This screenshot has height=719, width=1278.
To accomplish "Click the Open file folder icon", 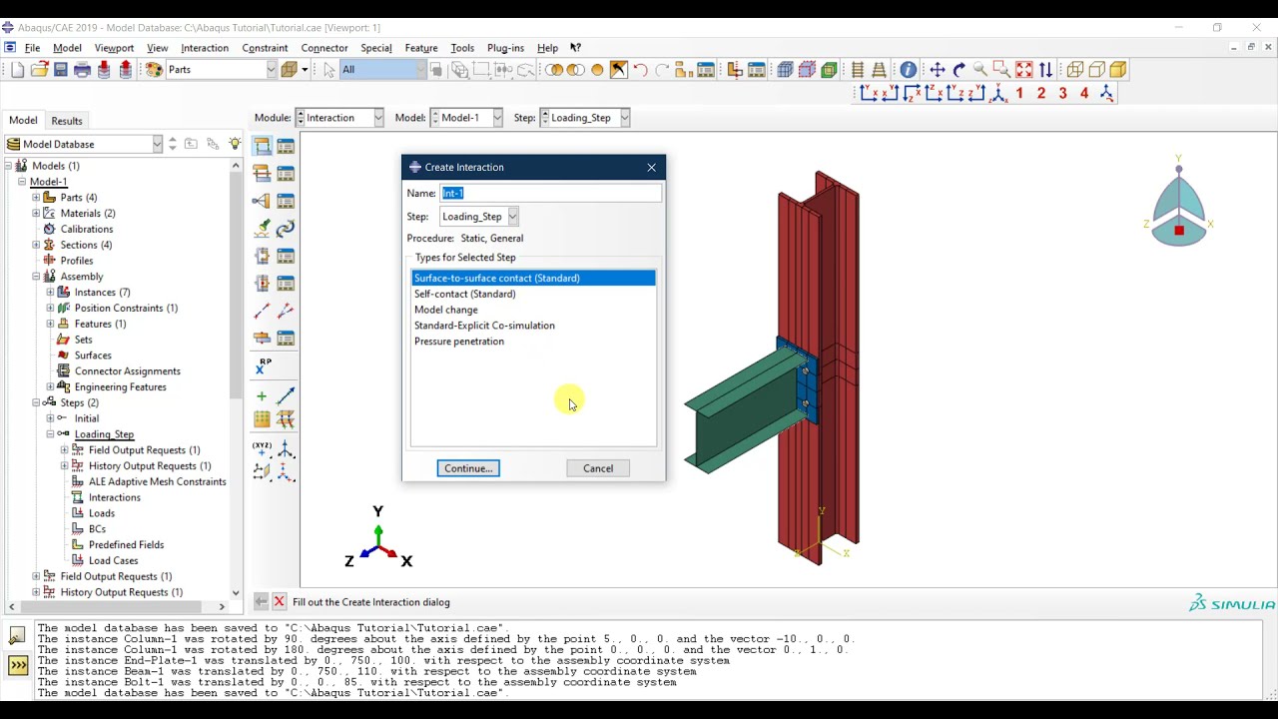I will tap(39, 70).
